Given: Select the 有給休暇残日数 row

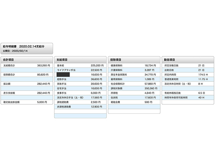Looking at the screenshot, I should click(x=187, y=93).
